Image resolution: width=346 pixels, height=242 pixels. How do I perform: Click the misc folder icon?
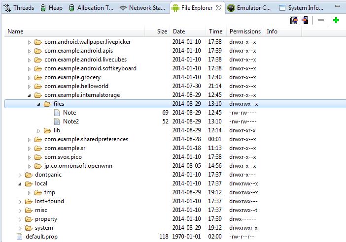(x=29, y=211)
